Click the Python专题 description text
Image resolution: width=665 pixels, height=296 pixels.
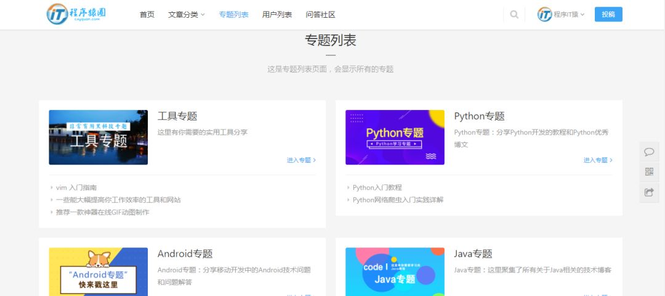pyautogui.click(x=531, y=138)
